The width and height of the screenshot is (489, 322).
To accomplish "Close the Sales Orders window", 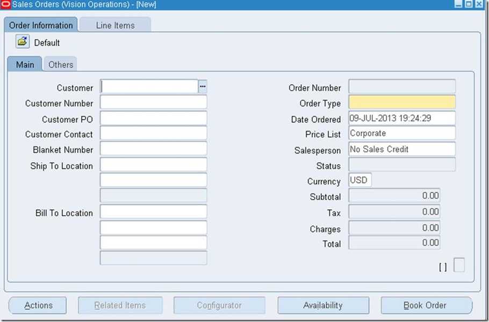I will coord(479,4).
